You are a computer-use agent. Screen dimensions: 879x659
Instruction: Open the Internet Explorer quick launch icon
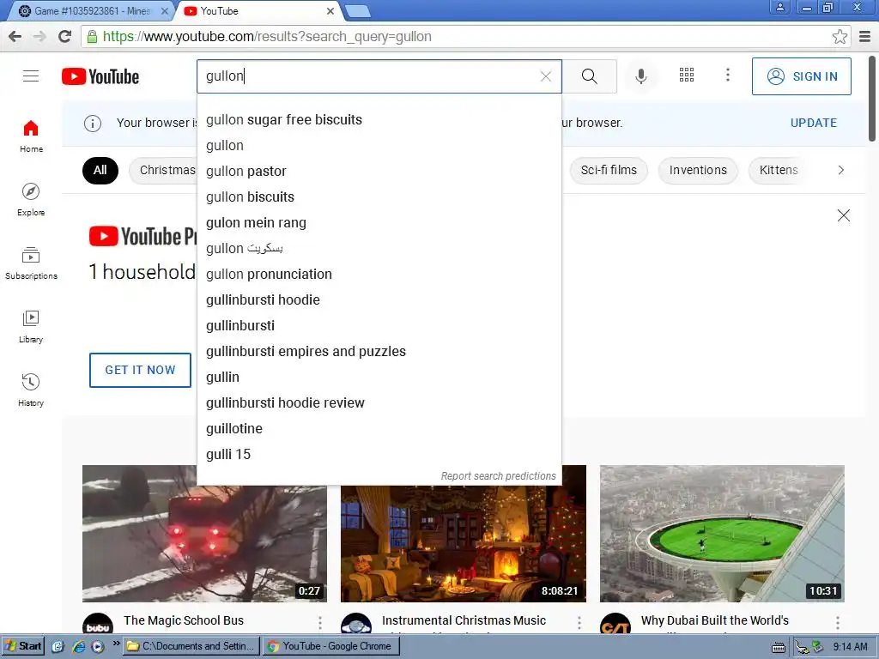tap(79, 647)
